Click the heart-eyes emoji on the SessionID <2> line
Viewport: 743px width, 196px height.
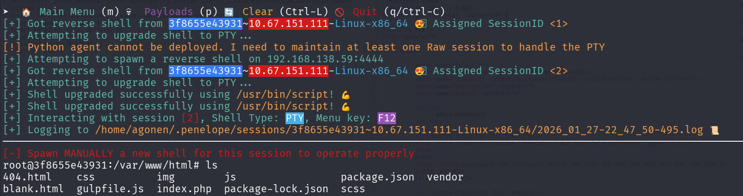pos(420,71)
